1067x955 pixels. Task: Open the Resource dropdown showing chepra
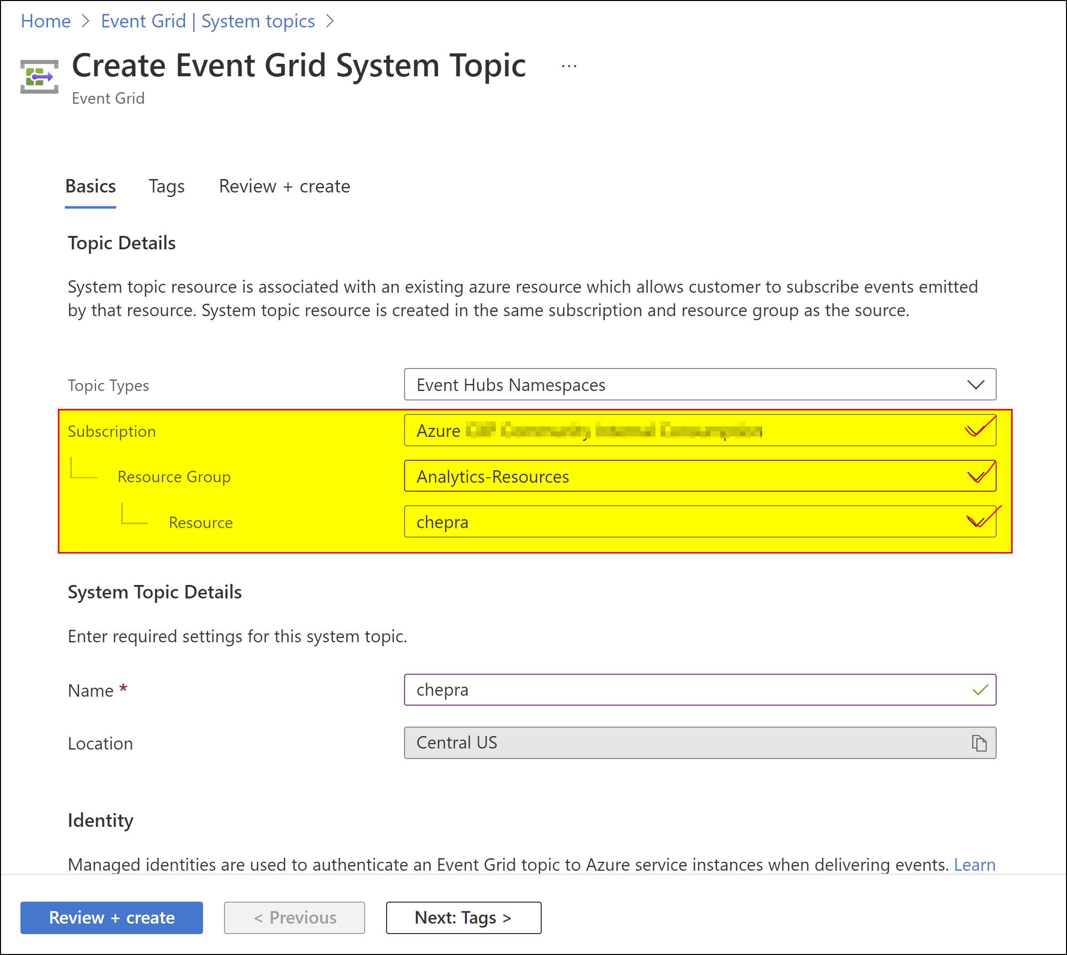pos(700,522)
